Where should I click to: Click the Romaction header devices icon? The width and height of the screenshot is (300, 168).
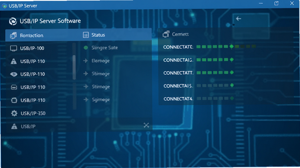[x=13, y=35]
